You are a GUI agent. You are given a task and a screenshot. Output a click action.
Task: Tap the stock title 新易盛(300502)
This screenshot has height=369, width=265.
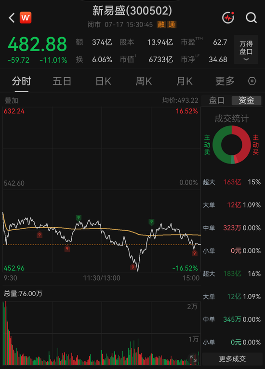132,11
